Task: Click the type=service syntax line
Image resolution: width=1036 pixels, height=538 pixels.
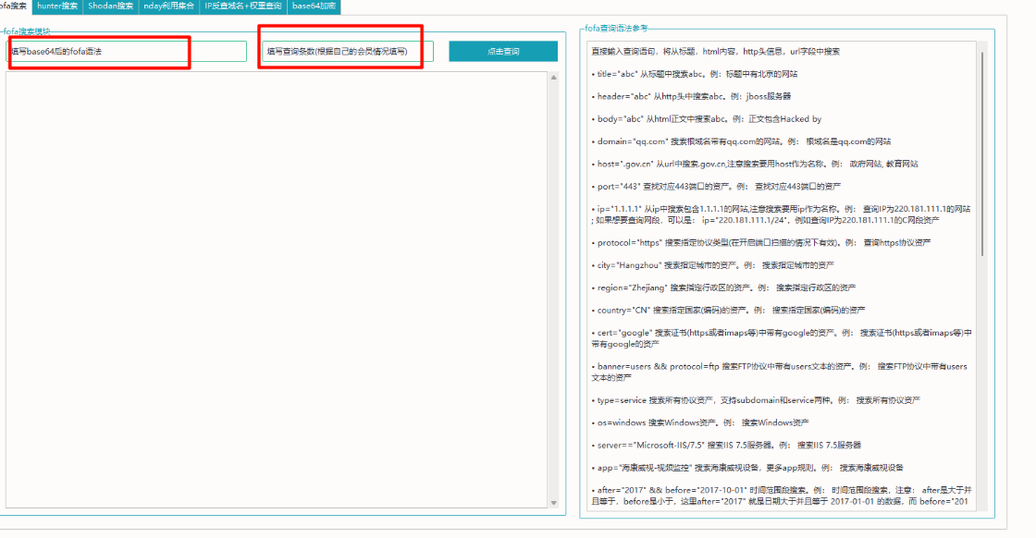Action: click(756, 400)
